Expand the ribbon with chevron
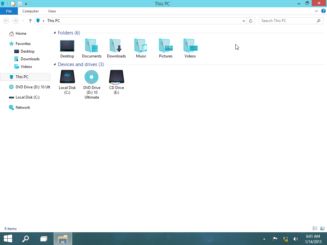Image resolution: width=327 pixels, height=245 pixels. pyautogui.click(x=316, y=11)
